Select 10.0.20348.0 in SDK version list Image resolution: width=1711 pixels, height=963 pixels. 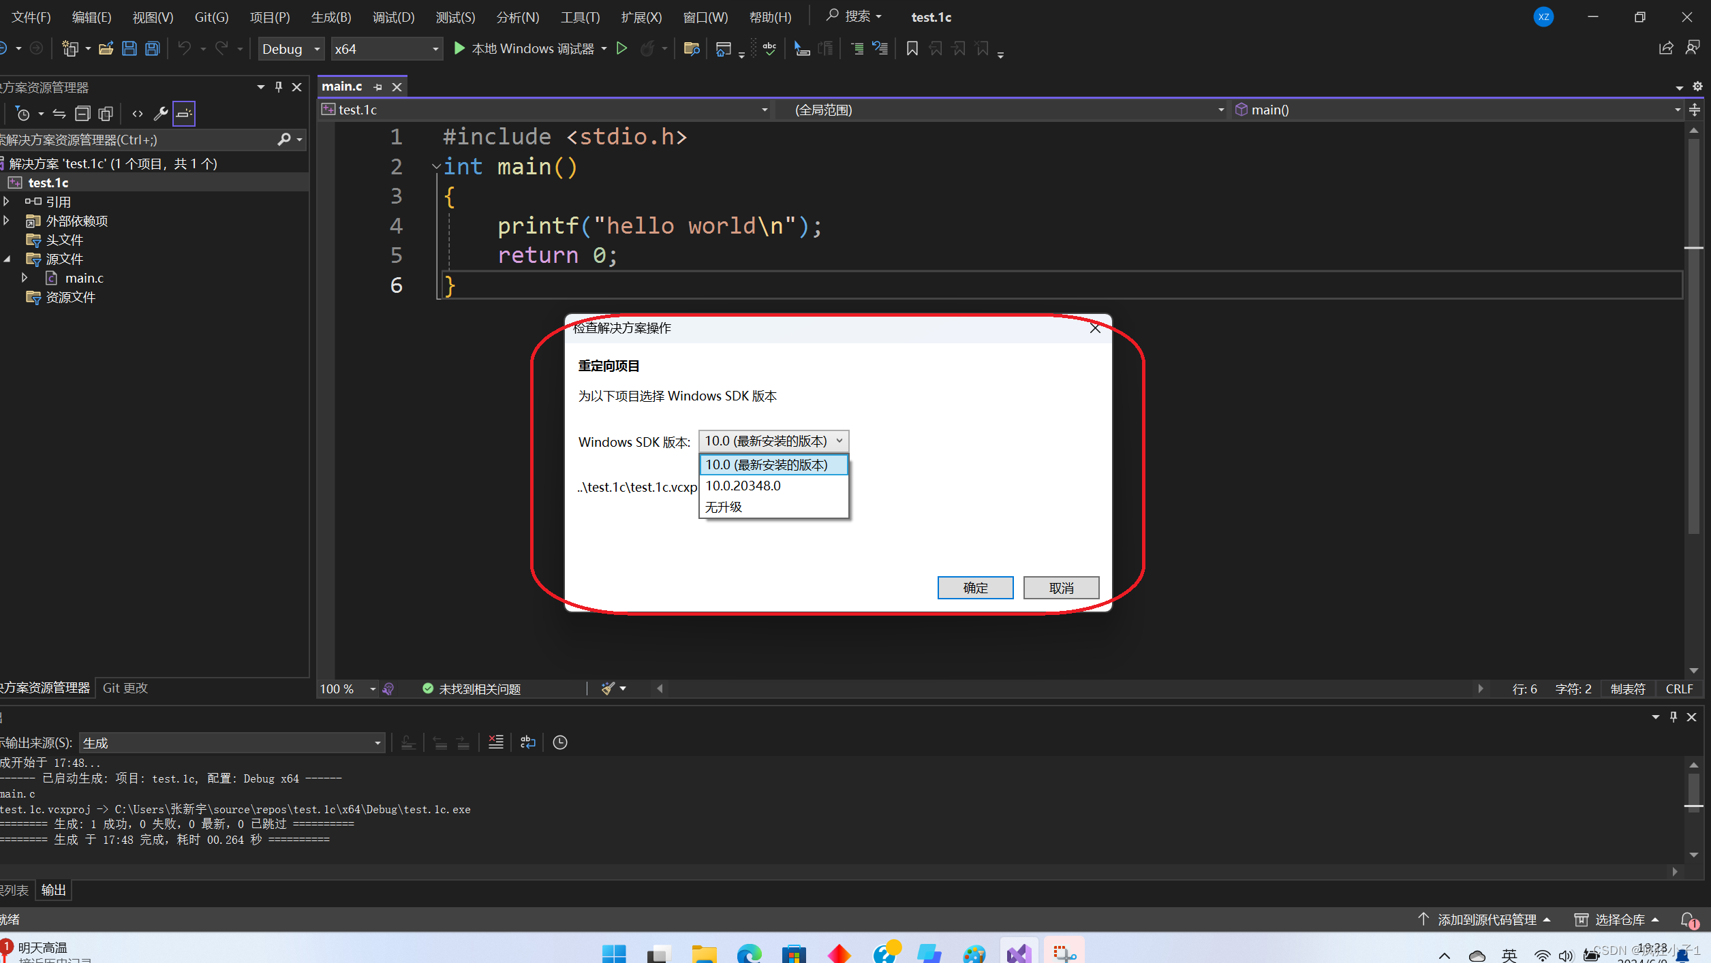click(743, 486)
